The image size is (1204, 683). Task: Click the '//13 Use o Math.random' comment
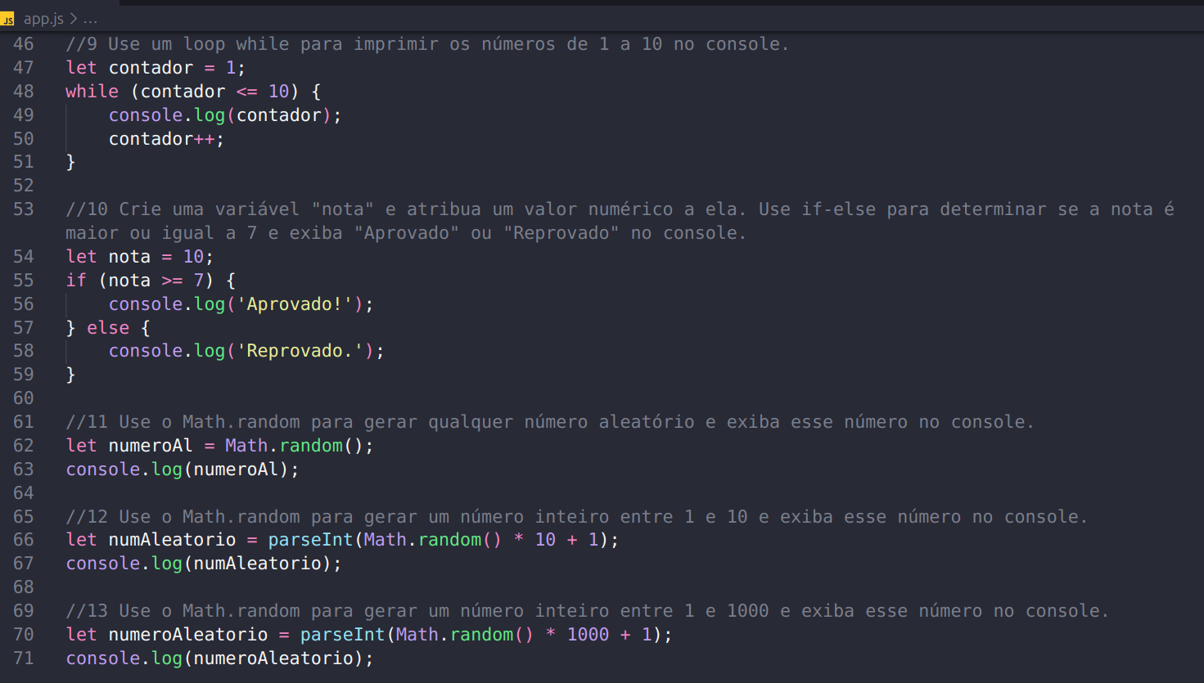click(588, 611)
